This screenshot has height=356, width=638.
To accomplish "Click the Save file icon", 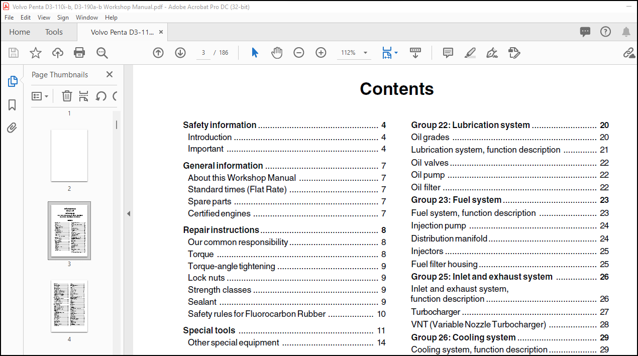I will pos(14,53).
